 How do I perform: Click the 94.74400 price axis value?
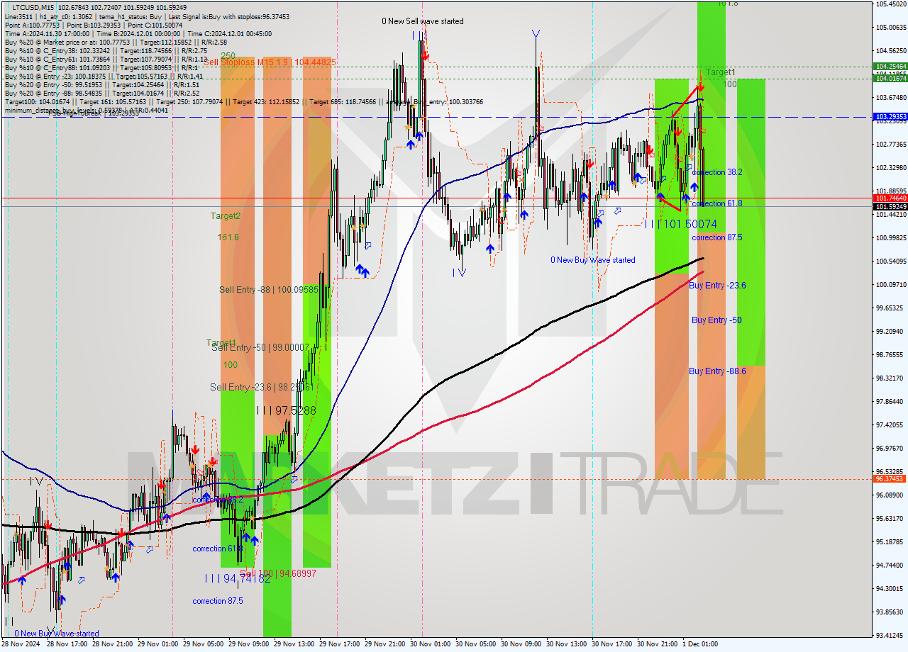click(x=890, y=565)
